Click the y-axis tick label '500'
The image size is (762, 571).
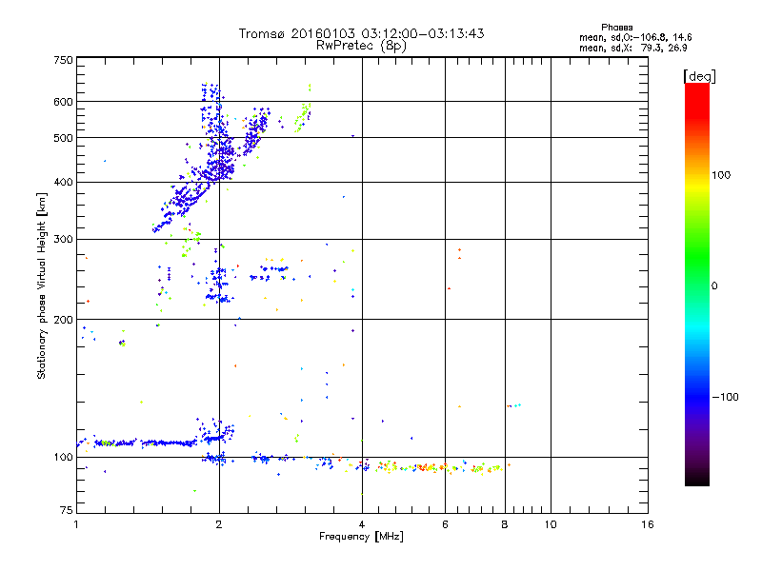click(64, 138)
